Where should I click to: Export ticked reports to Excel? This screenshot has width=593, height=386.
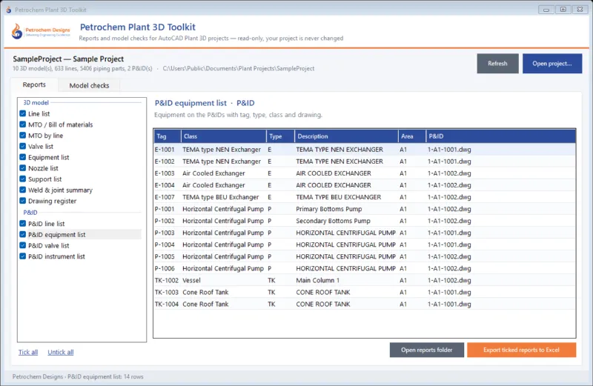pyautogui.click(x=522, y=350)
